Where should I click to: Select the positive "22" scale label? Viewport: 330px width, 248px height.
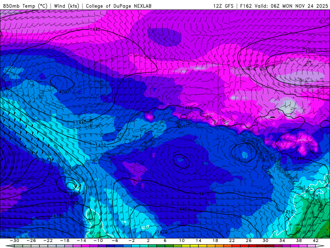pos(232,241)
